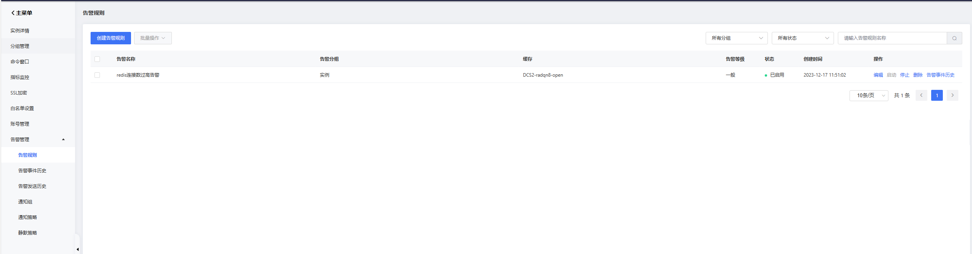
Task: Select 通知策略 submenu item
Action: pos(38,217)
